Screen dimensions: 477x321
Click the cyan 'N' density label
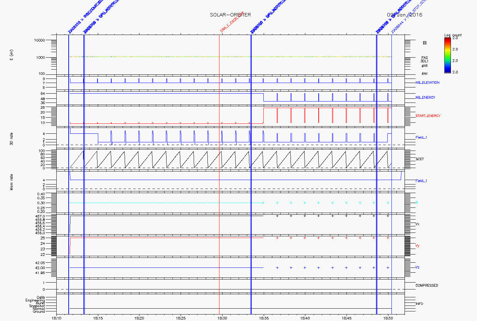(x=417, y=203)
